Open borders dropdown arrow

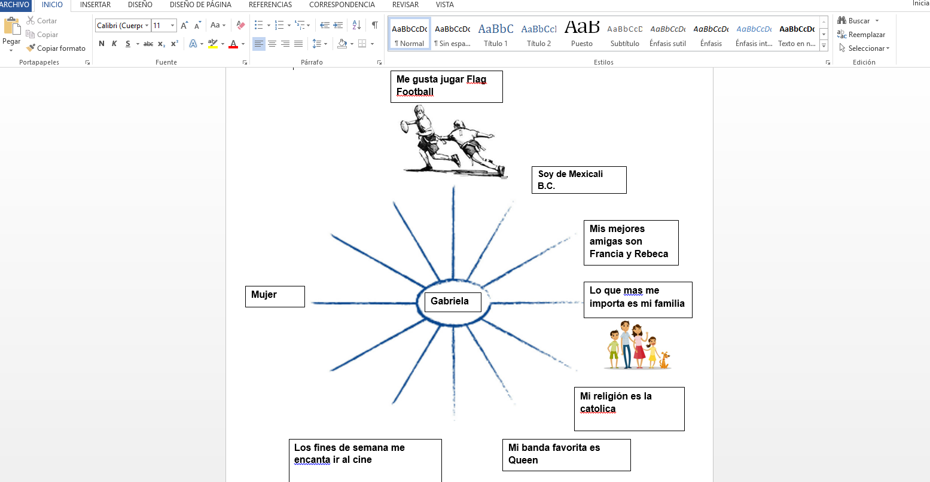372,44
